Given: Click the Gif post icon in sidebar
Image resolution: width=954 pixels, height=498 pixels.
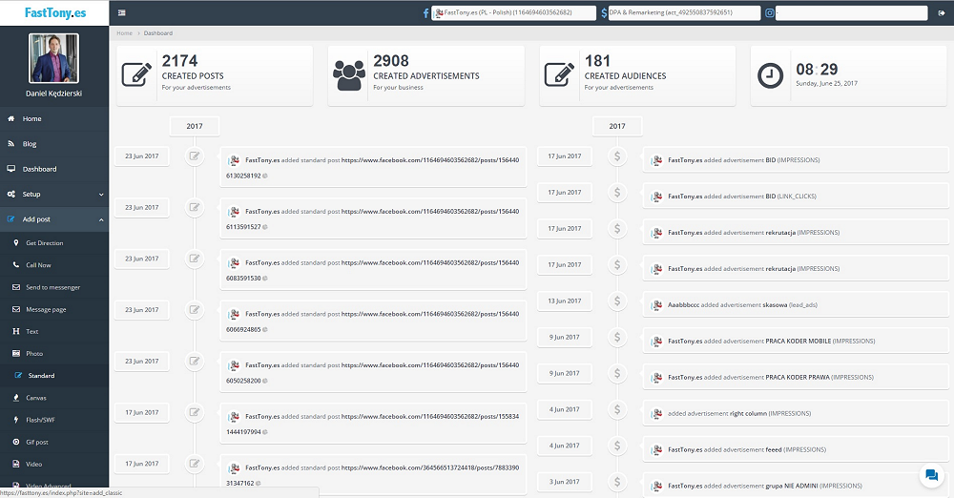Looking at the screenshot, I should [16, 442].
